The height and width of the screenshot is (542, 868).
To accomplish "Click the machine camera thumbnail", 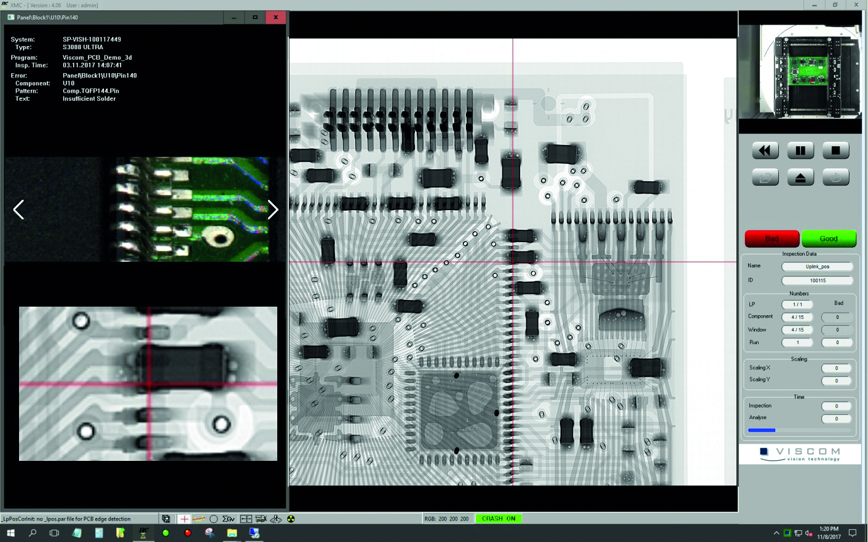I will coord(800,71).
